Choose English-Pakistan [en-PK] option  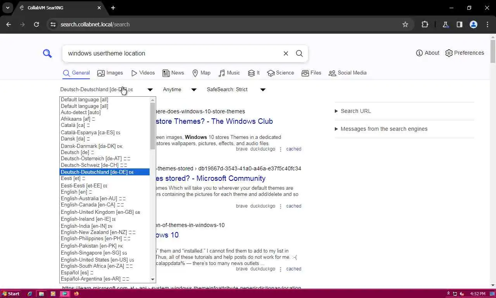pos(105,246)
